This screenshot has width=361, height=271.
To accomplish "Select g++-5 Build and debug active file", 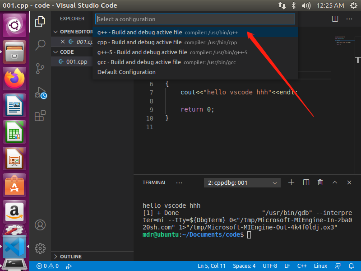I will 195,52.
